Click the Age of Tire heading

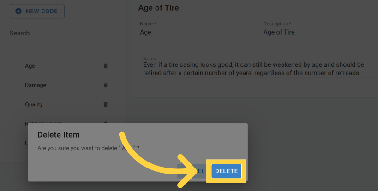point(158,8)
